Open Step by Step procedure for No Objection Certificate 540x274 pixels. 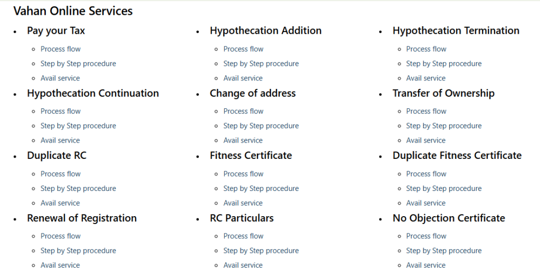[x=444, y=251]
